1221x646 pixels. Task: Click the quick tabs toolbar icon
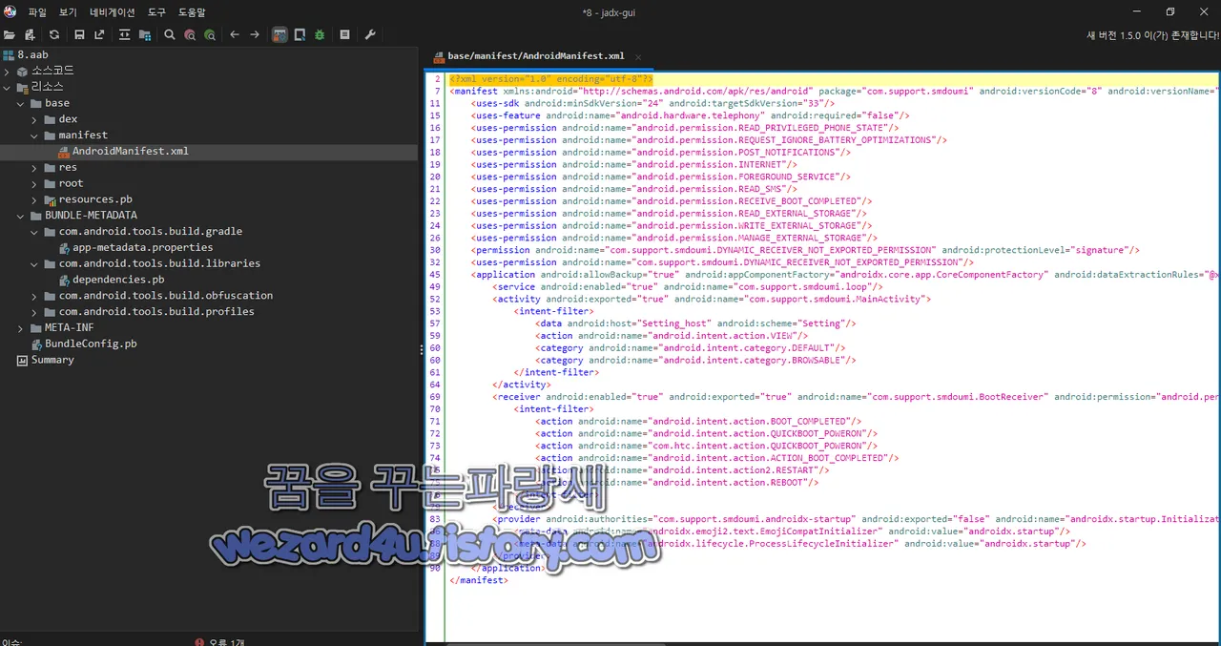[x=300, y=34]
